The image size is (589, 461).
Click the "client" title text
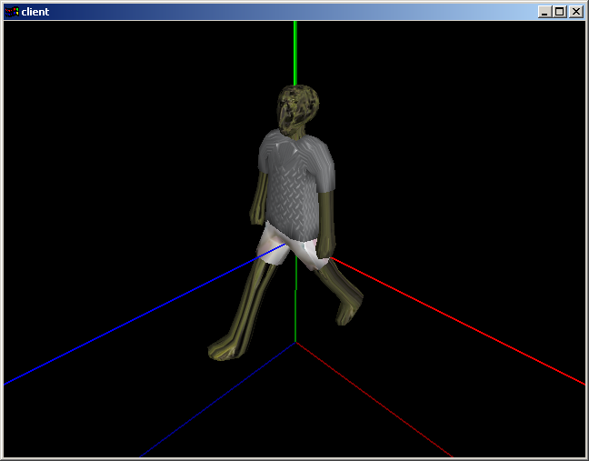click(x=35, y=12)
